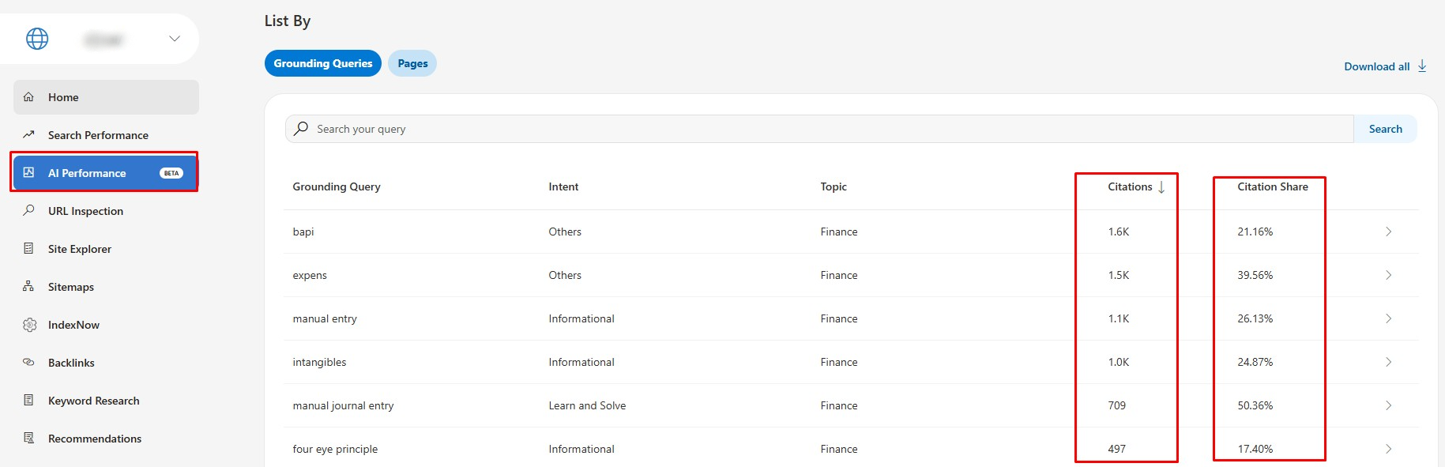Open Backlinks page

click(106, 363)
